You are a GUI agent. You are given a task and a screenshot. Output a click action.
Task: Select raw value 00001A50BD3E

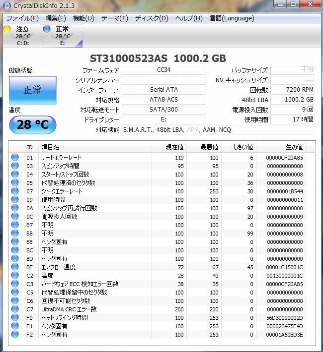285,335
